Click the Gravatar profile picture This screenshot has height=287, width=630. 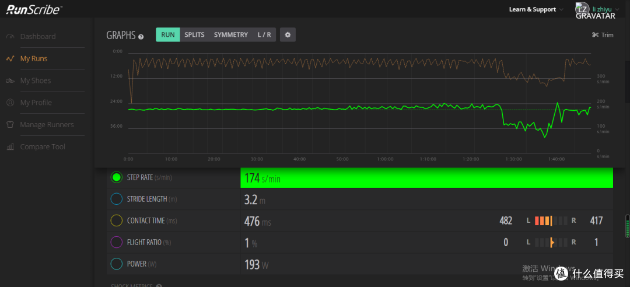583,10
